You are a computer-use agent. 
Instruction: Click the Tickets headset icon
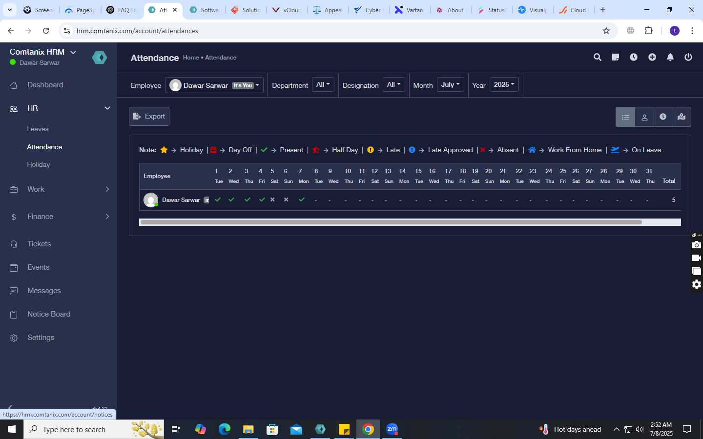point(14,244)
